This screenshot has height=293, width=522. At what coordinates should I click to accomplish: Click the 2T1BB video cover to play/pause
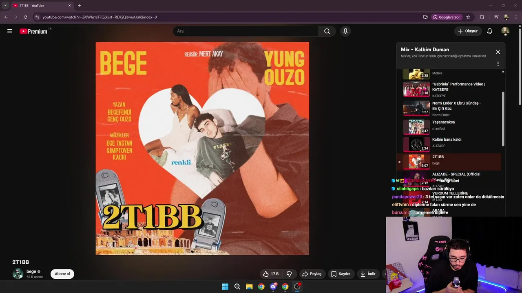(x=202, y=149)
